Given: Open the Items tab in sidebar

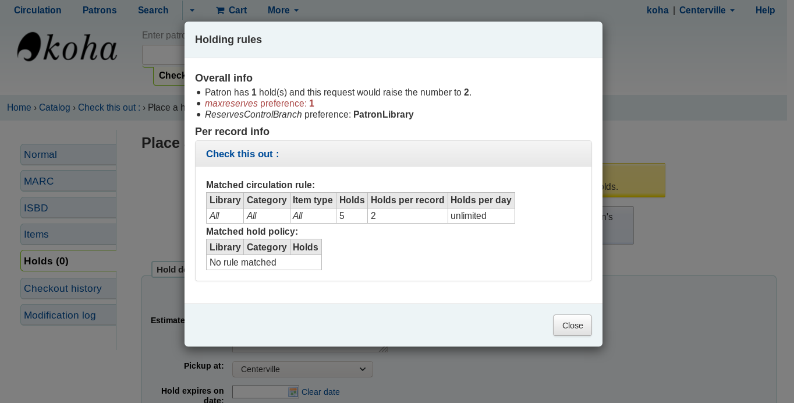Looking at the screenshot, I should tap(36, 234).
